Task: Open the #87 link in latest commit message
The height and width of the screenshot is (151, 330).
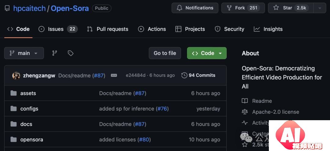Action: [99, 75]
